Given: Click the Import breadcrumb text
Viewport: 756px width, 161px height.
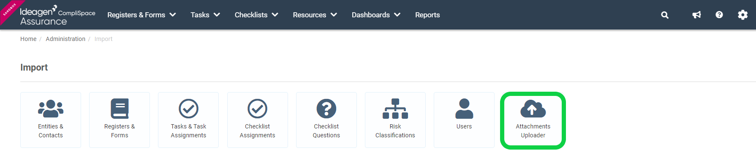Looking at the screenshot, I should (103, 39).
